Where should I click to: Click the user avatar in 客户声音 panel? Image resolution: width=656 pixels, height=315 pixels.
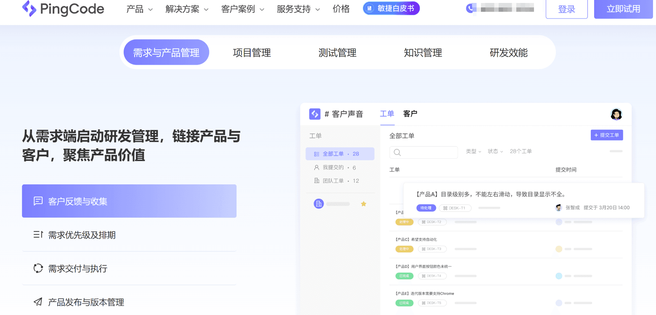pos(616,114)
